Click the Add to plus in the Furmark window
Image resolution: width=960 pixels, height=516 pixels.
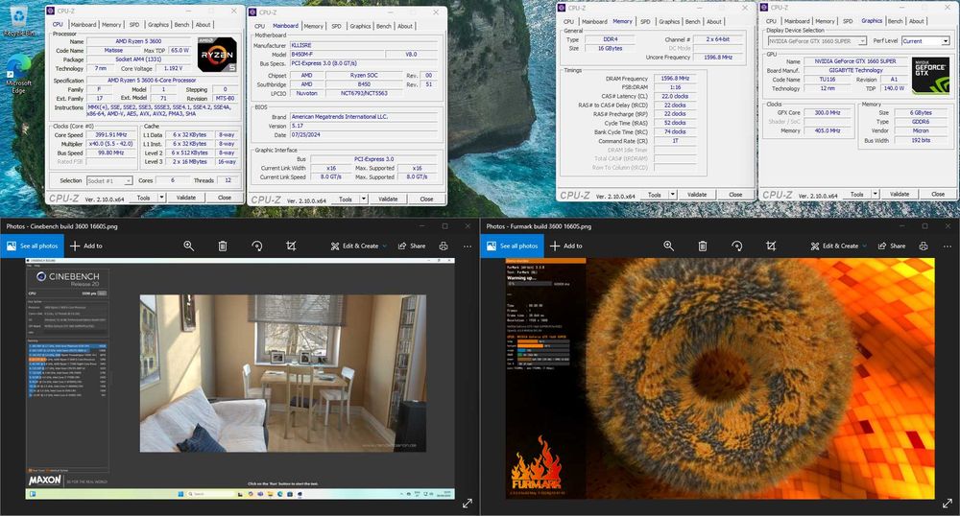[555, 246]
